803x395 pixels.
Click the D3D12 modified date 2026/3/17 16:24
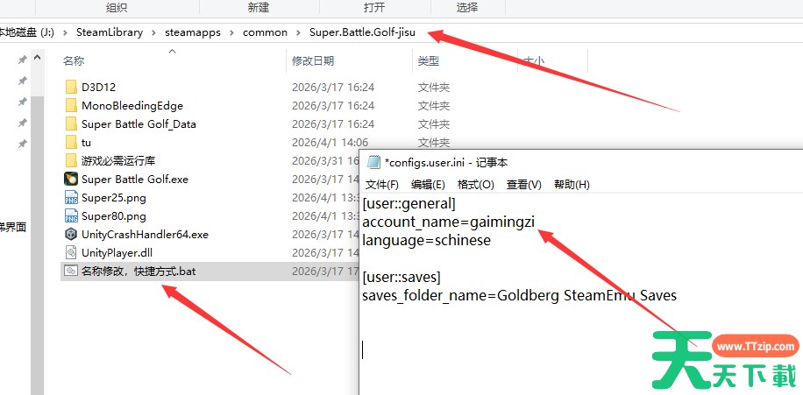click(x=333, y=88)
